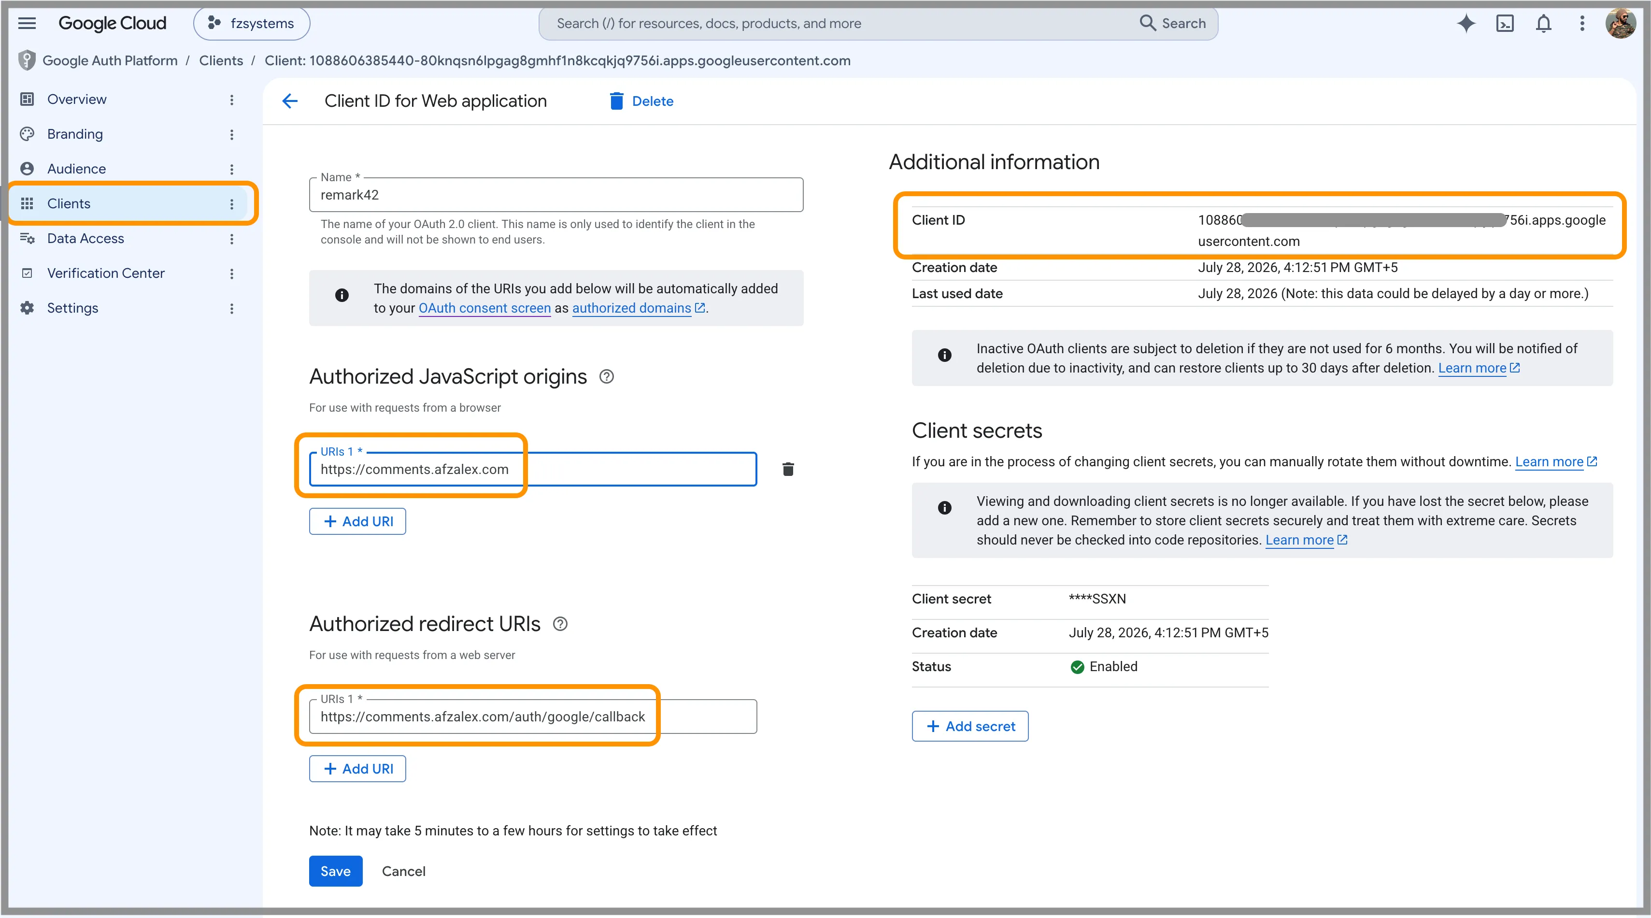Click the green Enabled status checkmark icon
The height and width of the screenshot is (918, 1651).
(x=1077, y=667)
